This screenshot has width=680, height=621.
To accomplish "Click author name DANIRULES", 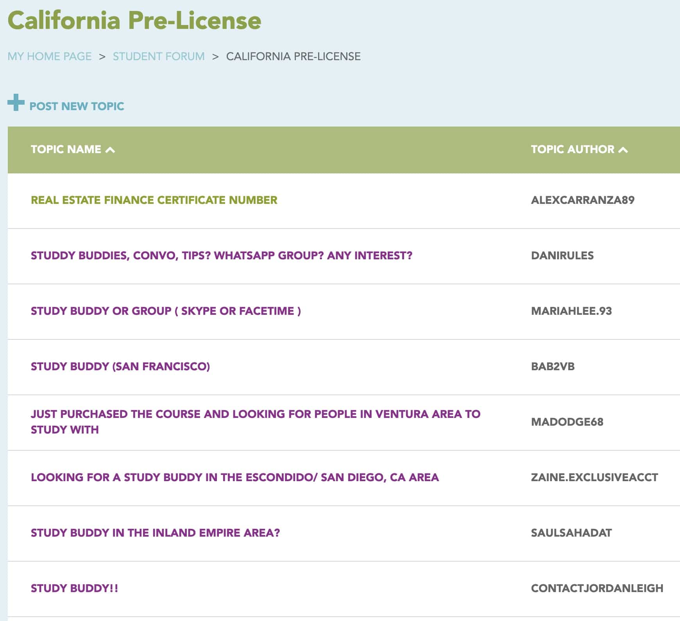I will 562,255.
